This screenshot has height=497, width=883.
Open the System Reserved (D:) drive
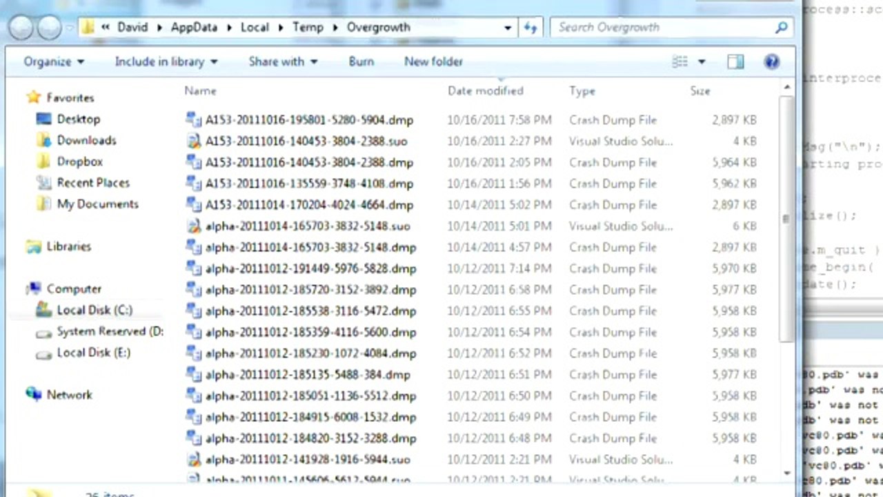pos(110,331)
